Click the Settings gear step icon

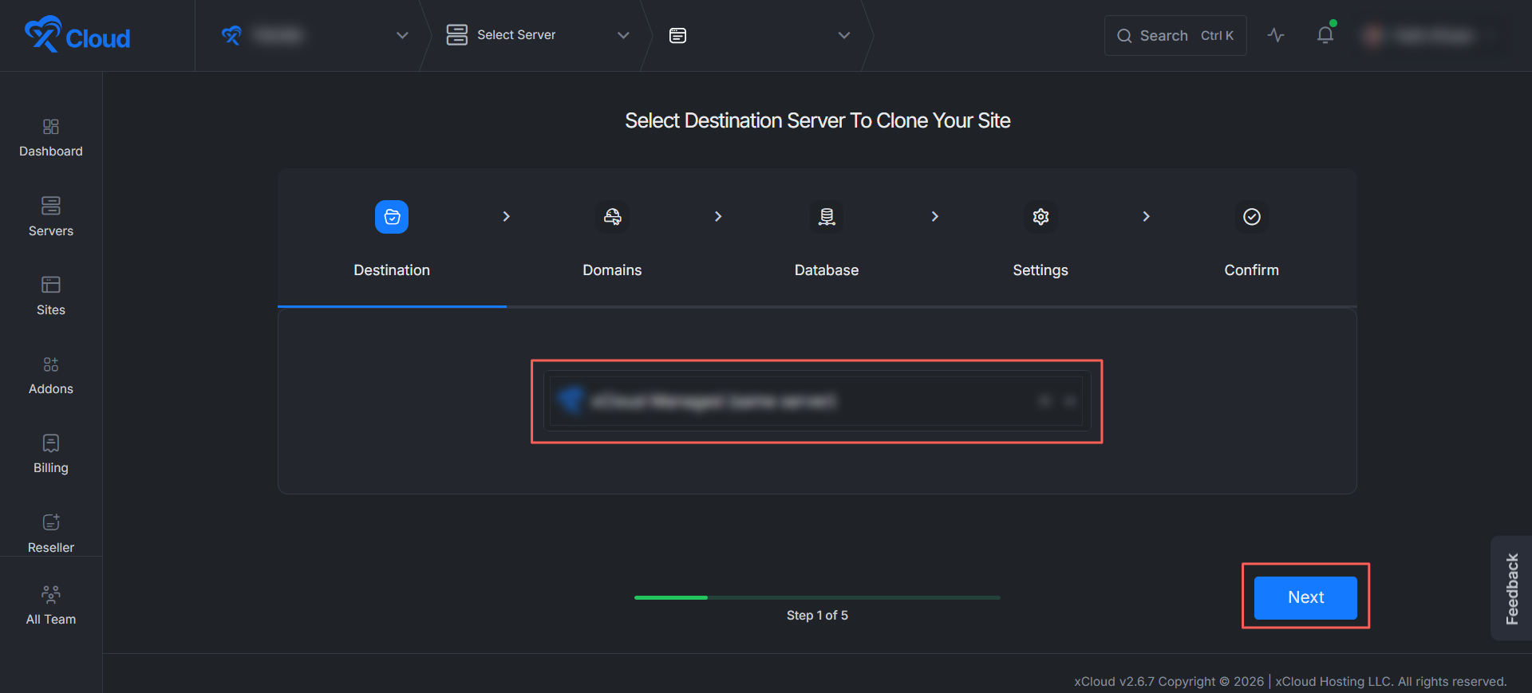pyautogui.click(x=1040, y=217)
